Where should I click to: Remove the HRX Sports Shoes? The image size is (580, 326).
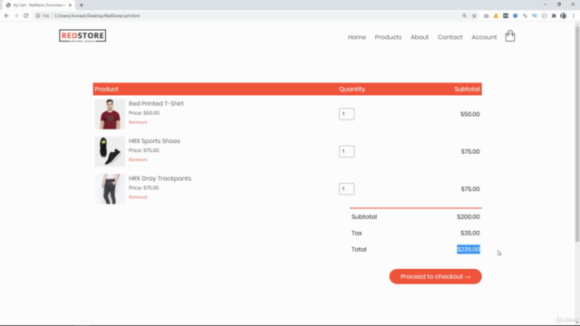click(138, 159)
